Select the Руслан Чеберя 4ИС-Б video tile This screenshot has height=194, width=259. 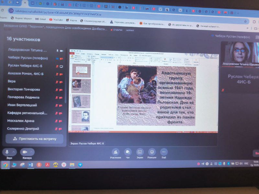pyautogui.click(x=240, y=80)
